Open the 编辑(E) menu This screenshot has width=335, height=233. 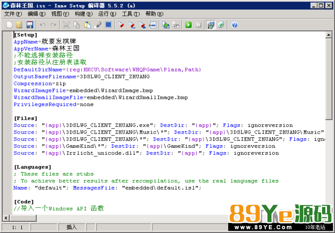tap(36, 14)
